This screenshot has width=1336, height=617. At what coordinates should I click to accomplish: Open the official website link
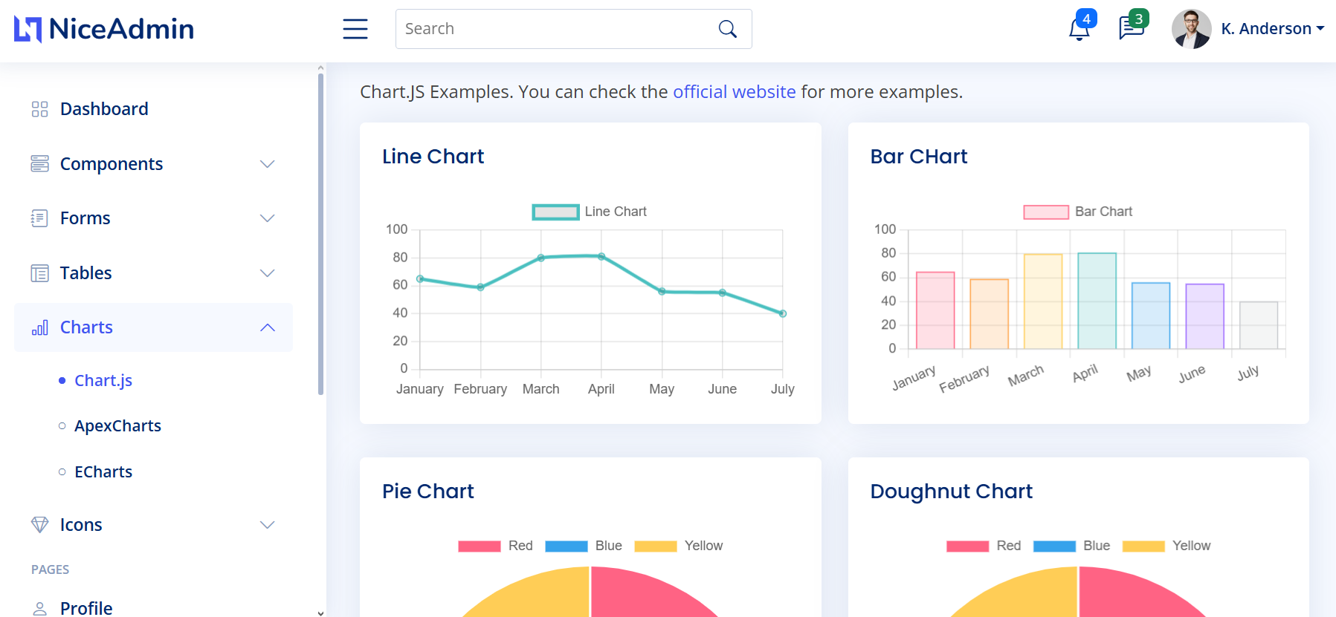pos(734,92)
